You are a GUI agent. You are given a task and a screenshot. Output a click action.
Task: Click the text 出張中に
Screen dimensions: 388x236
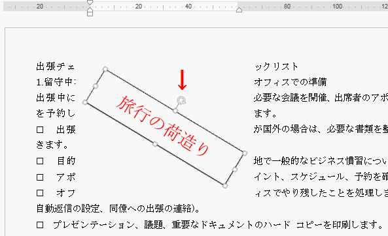click(x=56, y=98)
